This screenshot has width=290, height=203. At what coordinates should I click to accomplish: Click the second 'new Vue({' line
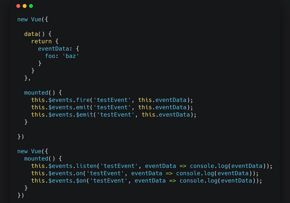[x=33, y=151]
